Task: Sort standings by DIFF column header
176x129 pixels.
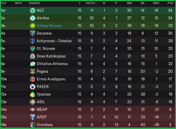Action: tap(156, 3)
